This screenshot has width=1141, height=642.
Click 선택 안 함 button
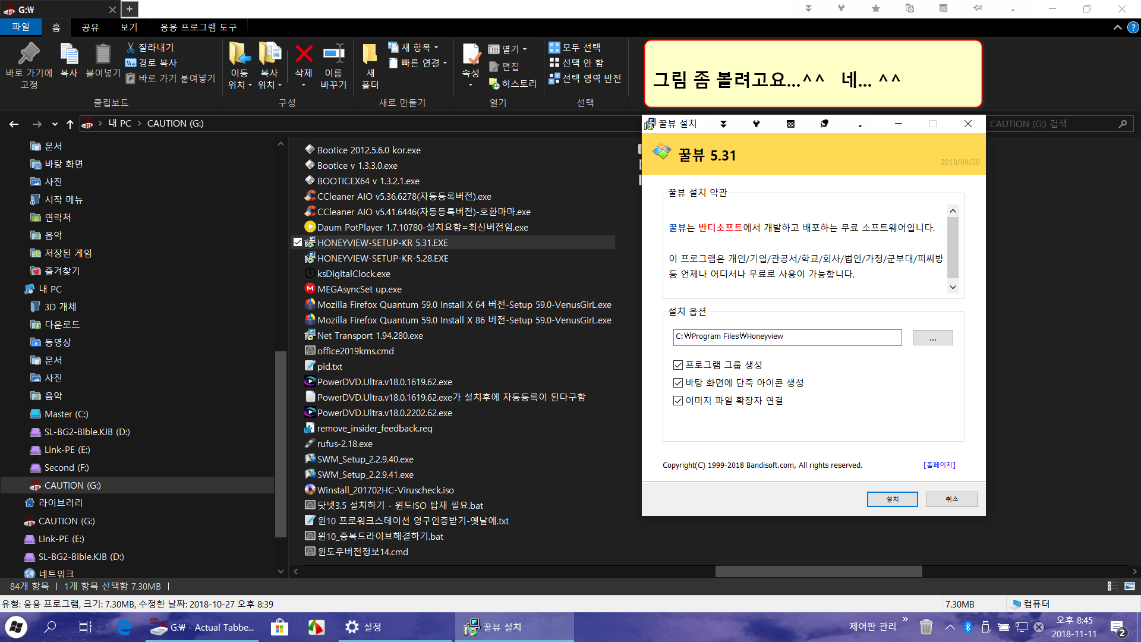(x=576, y=63)
